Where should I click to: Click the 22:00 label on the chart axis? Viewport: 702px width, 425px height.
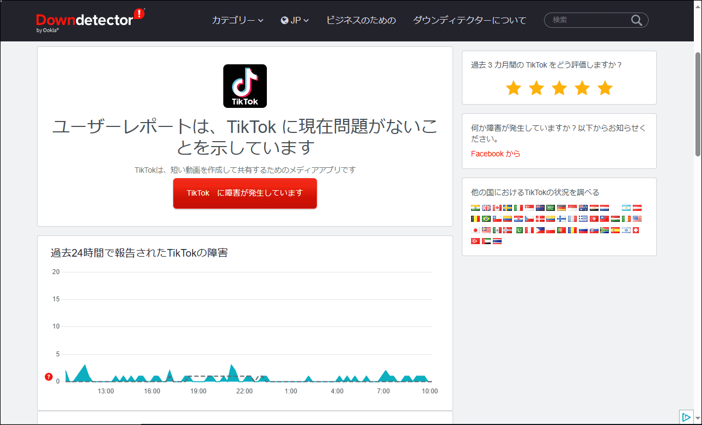(245, 391)
